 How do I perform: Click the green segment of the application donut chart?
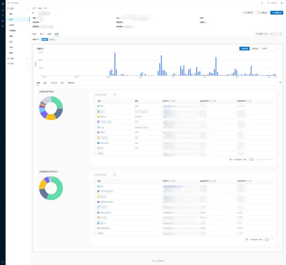(59, 102)
